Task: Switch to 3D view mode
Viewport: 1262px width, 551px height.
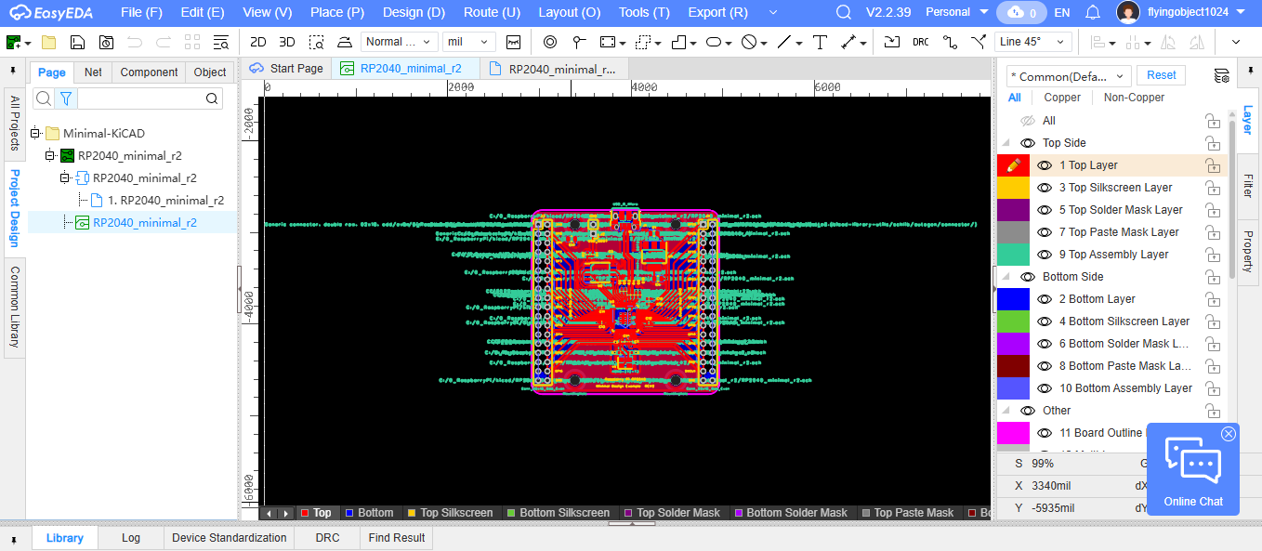Action: (287, 42)
